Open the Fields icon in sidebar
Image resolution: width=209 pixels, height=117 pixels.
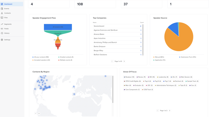[x=2, y=29]
